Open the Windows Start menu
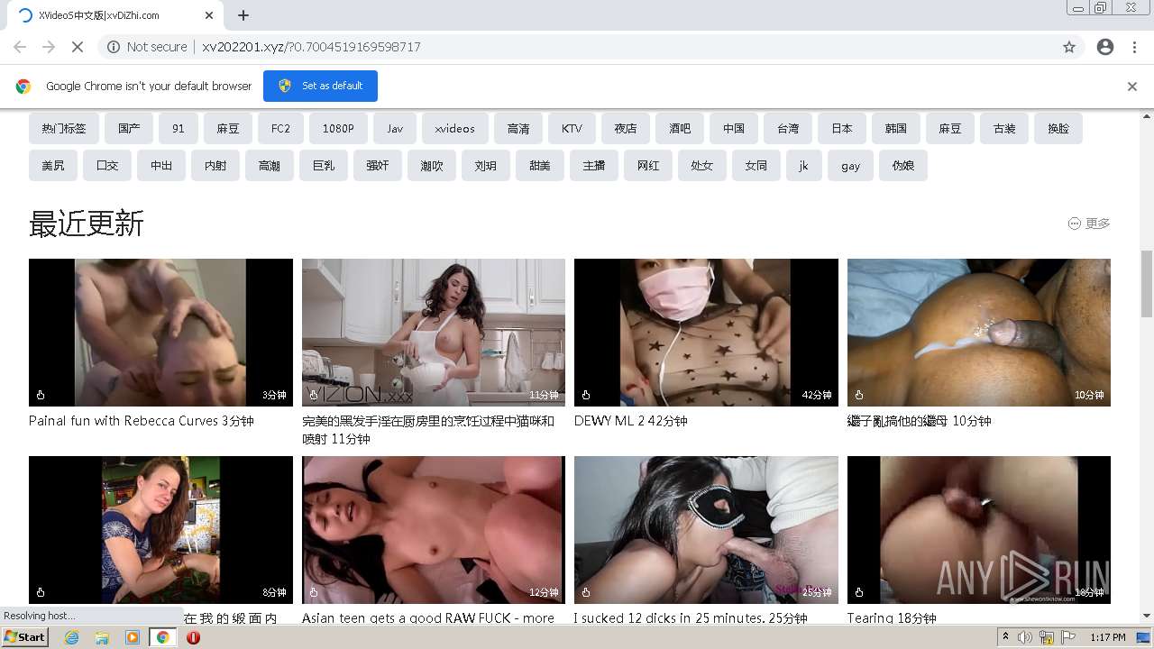The height and width of the screenshot is (649, 1154). point(24,637)
